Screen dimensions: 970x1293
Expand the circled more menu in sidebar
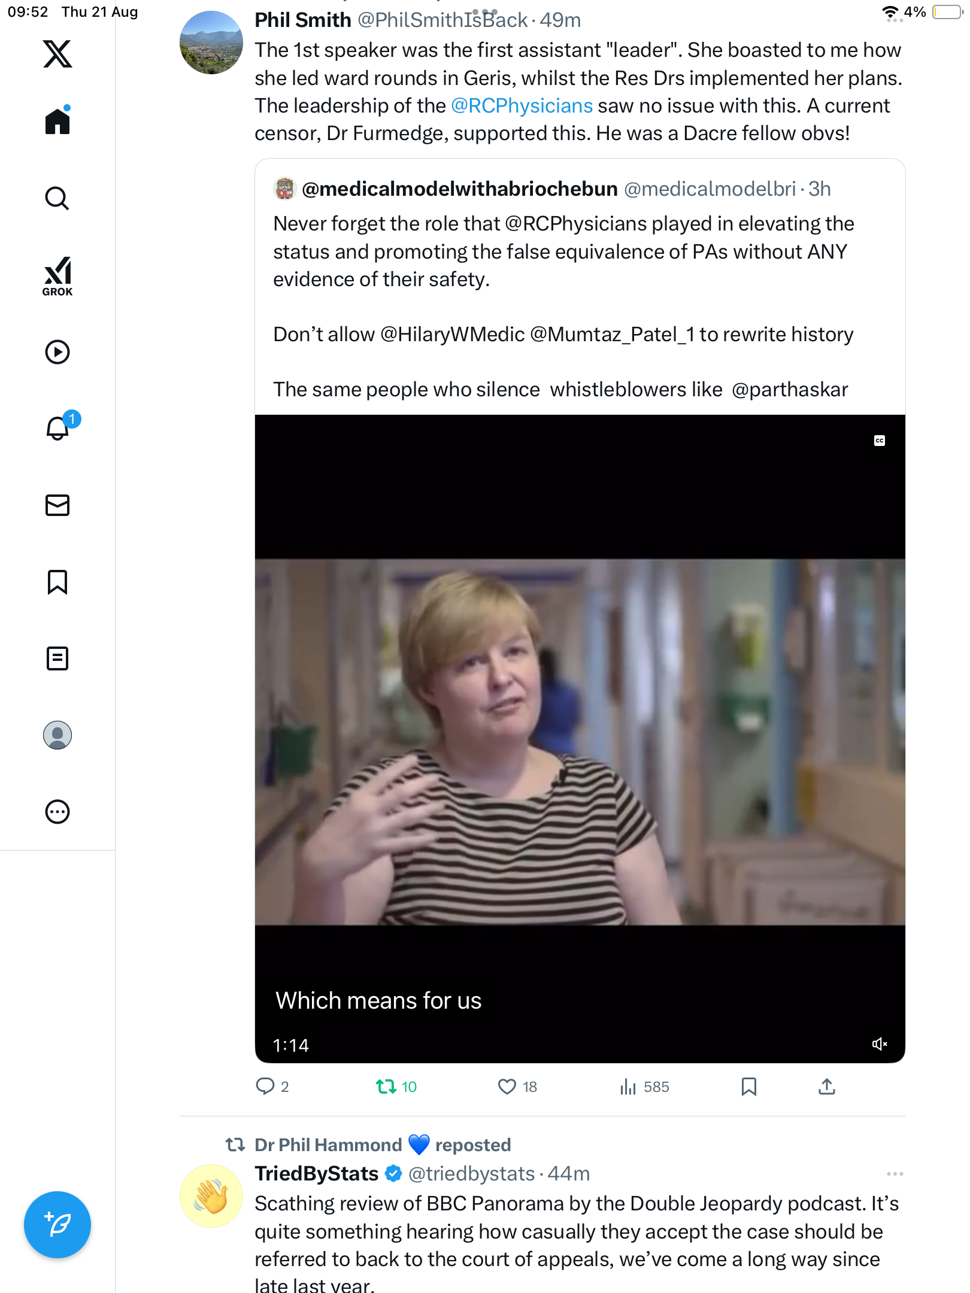[57, 812]
